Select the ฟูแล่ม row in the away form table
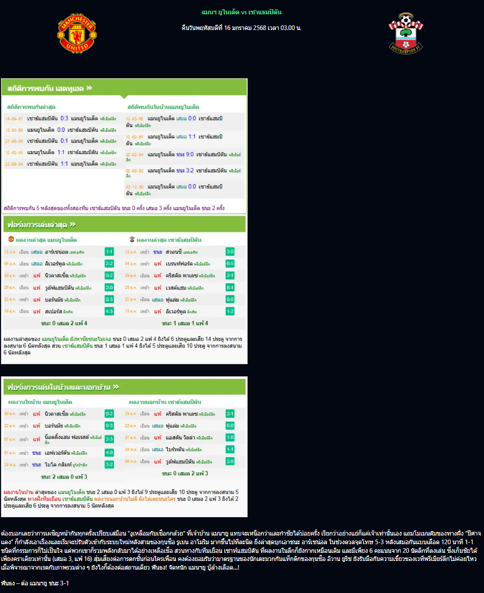 (x=185, y=426)
